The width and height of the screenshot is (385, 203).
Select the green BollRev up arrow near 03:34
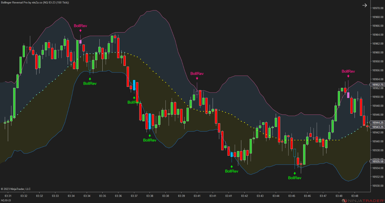click(90, 79)
